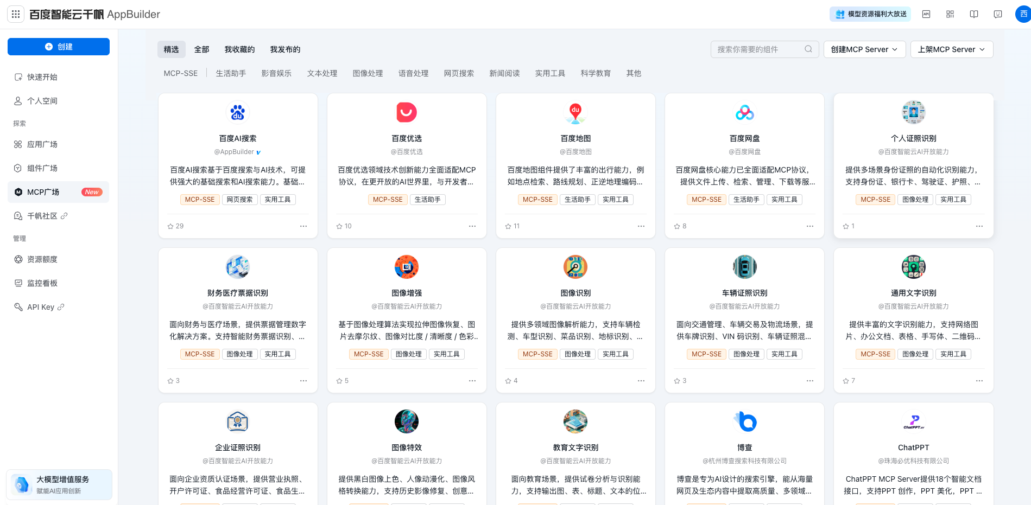Image resolution: width=1031 pixels, height=505 pixels.
Task: Filter by the 语音处理 category
Action: [413, 73]
